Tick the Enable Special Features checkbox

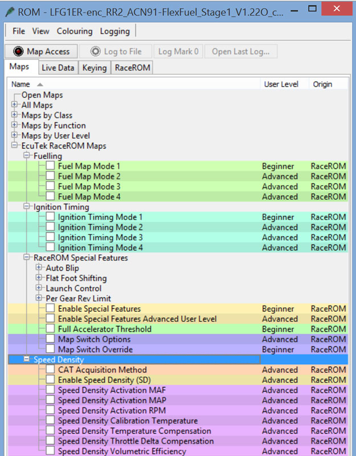[50, 308]
